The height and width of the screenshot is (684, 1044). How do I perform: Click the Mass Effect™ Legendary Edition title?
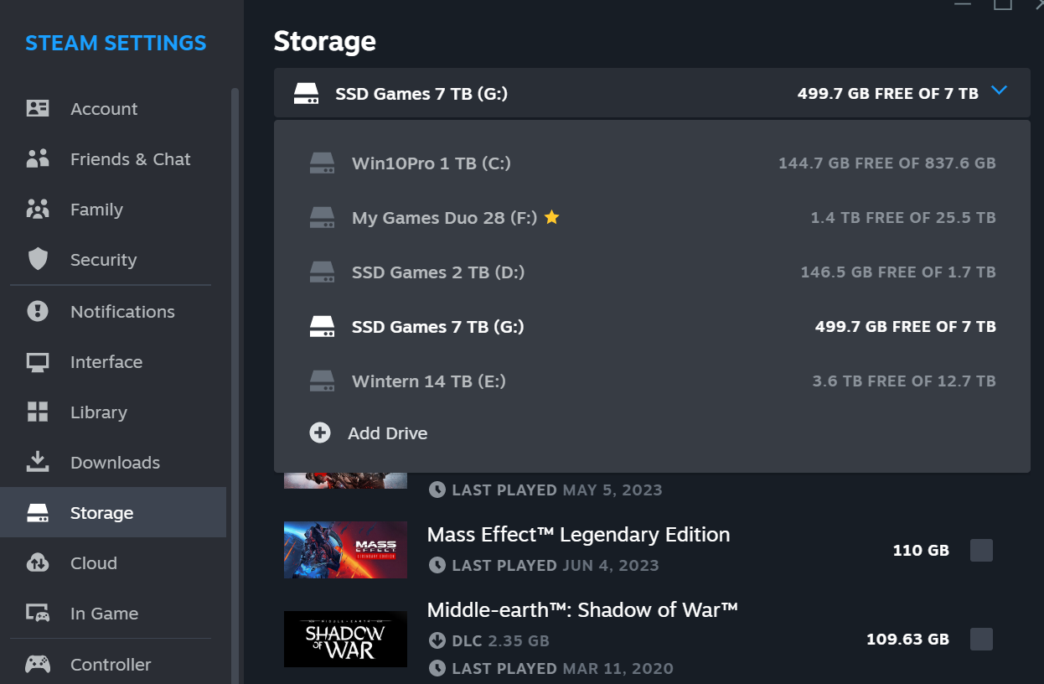pyautogui.click(x=578, y=535)
